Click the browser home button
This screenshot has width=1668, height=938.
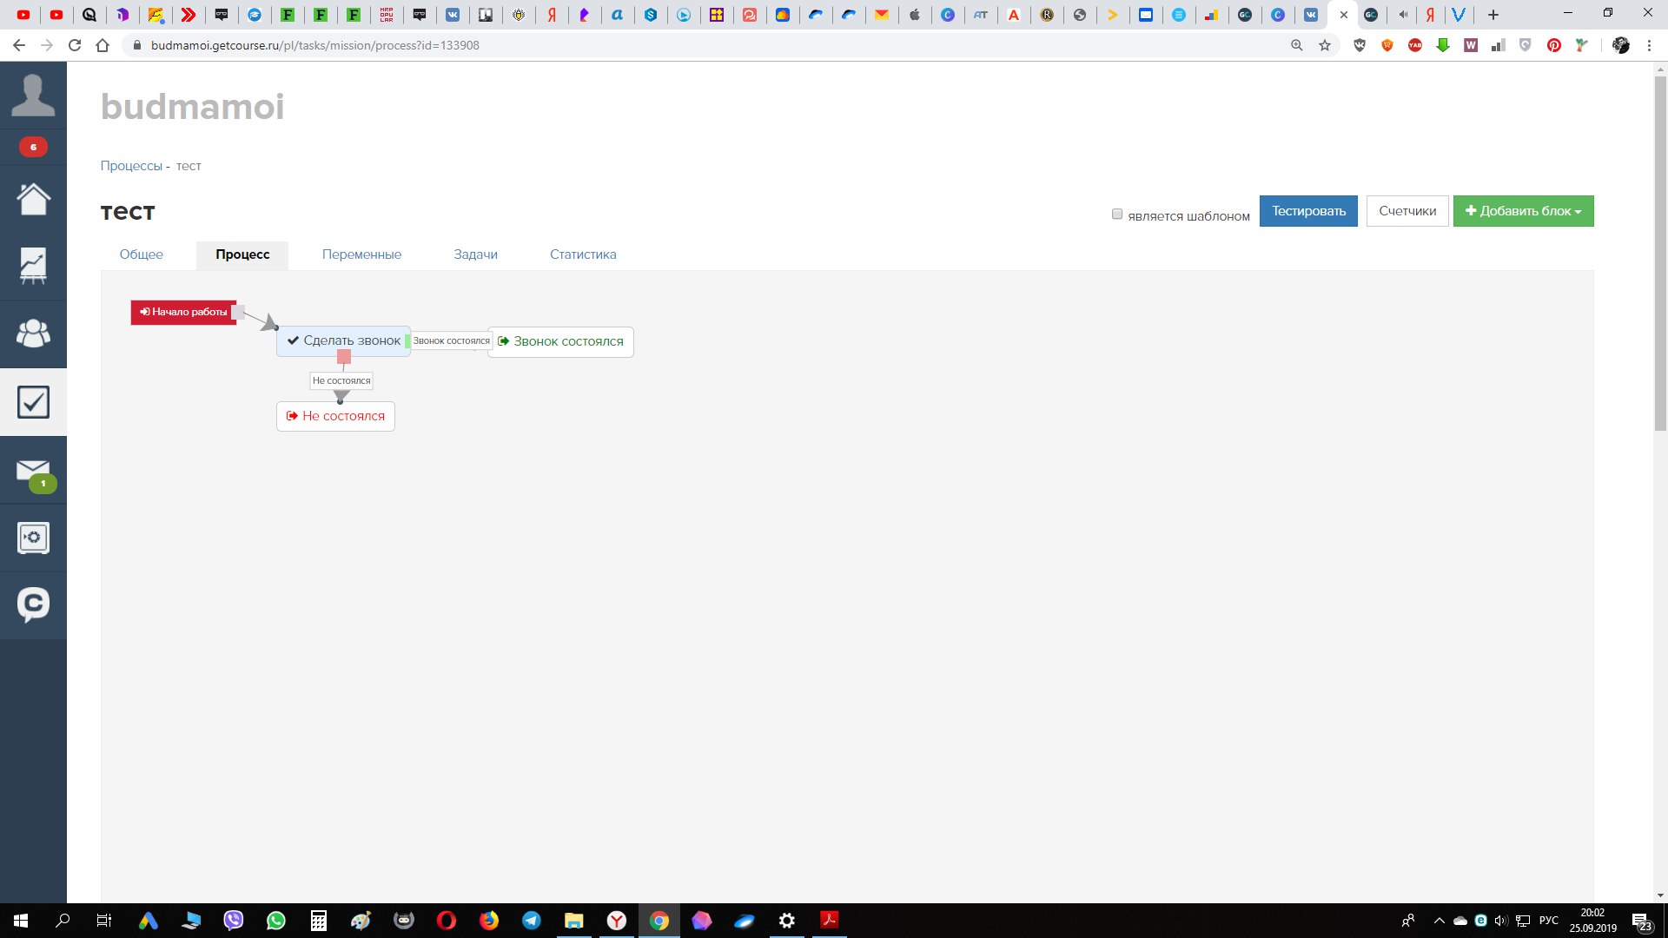pyautogui.click(x=103, y=45)
